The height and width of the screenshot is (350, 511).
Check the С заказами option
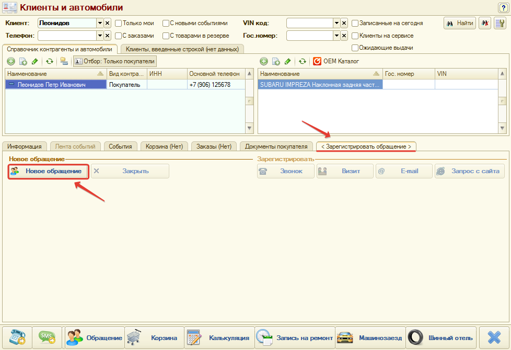pos(118,36)
